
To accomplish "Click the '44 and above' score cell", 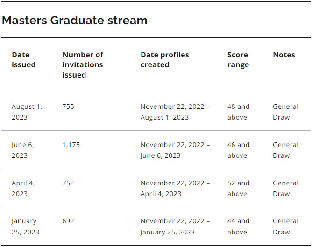I will (x=238, y=226).
